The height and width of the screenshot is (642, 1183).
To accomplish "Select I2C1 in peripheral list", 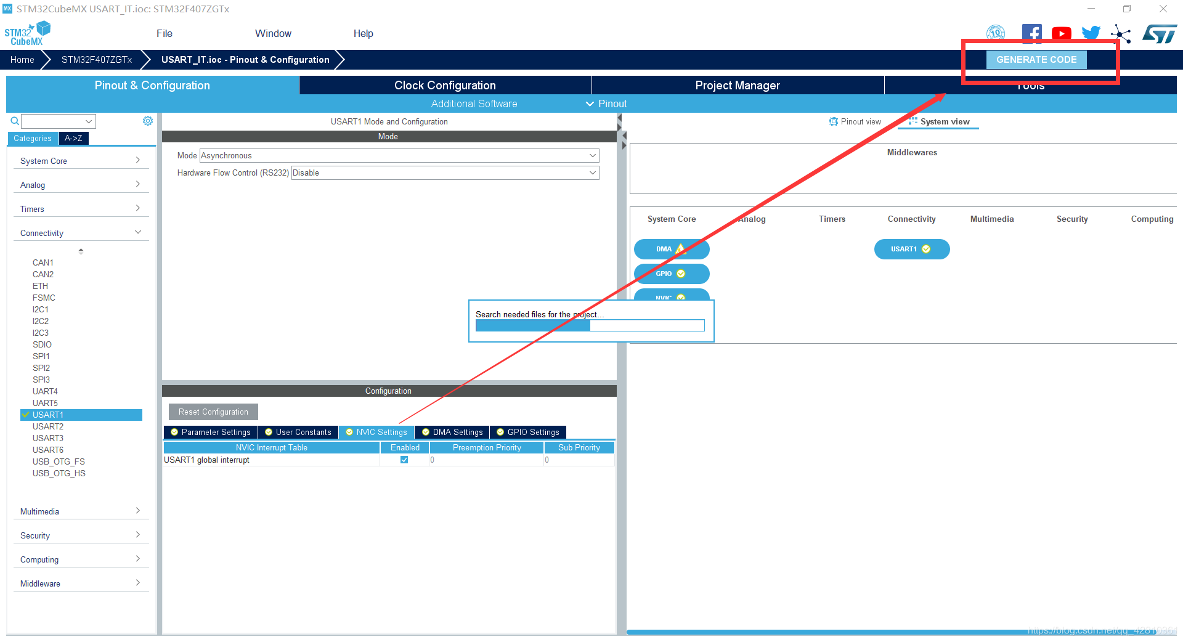I will pos(41,309).
